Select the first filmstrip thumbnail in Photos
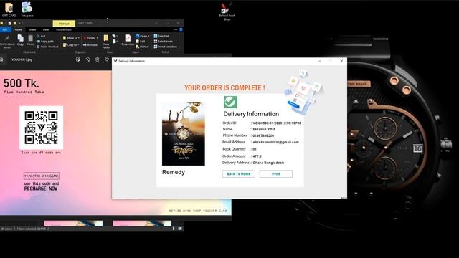 (73, 224)
